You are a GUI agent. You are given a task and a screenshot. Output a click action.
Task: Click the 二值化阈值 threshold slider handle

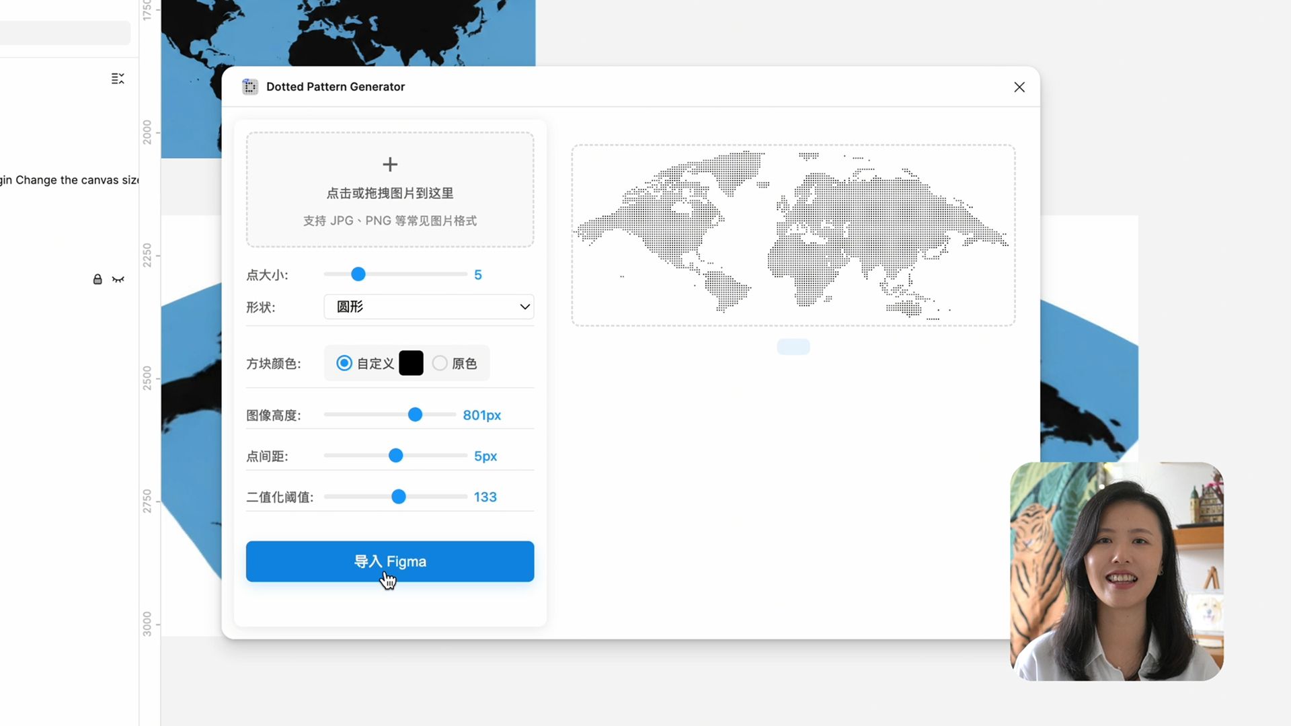point(399,497)
